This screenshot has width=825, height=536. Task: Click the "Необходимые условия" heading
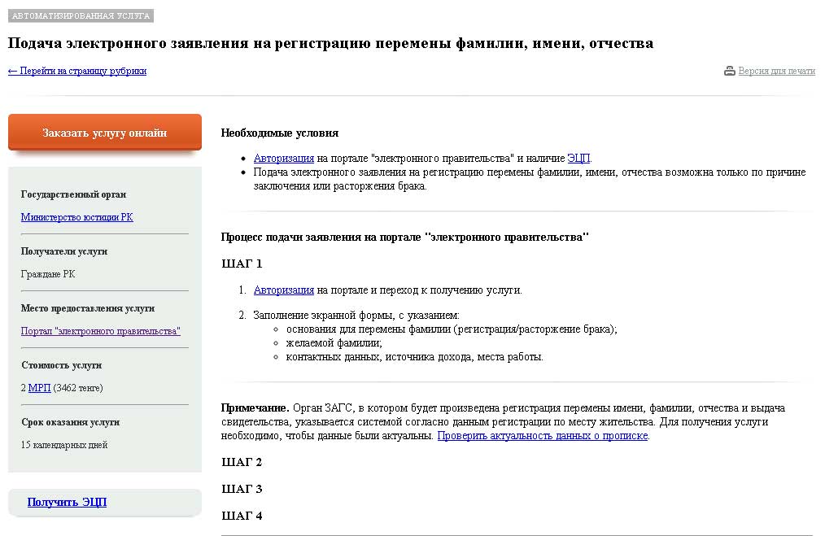tap(279, 133)
